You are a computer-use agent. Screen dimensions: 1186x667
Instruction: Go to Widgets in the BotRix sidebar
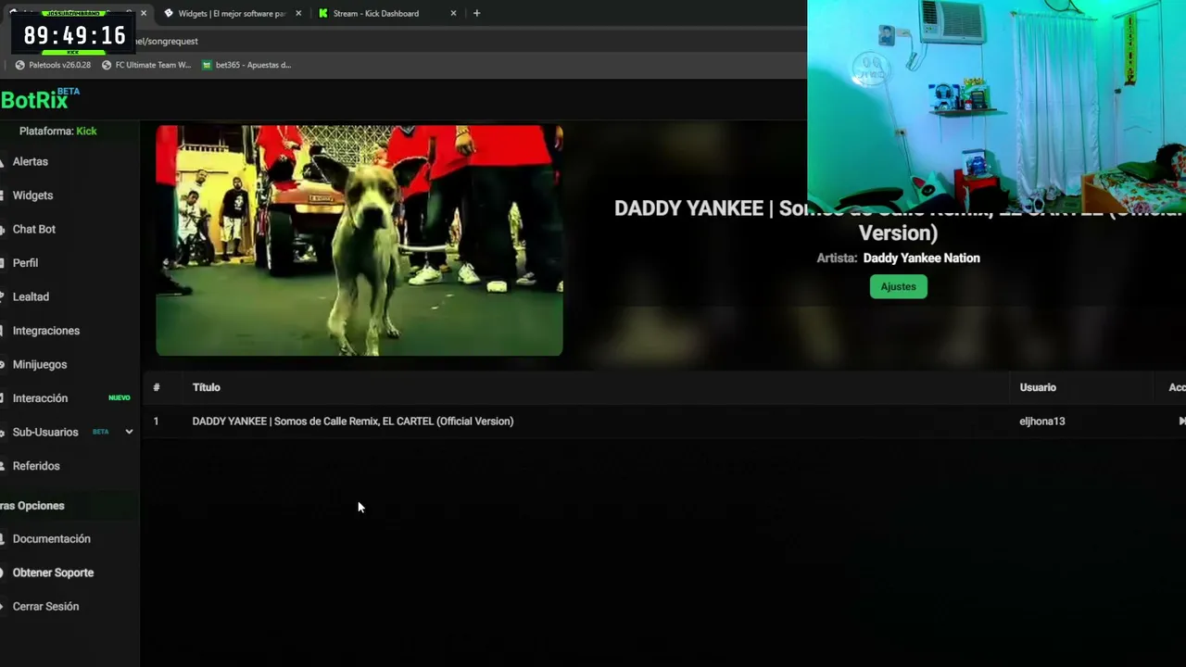pyautogui.click(x=32, y=195)
